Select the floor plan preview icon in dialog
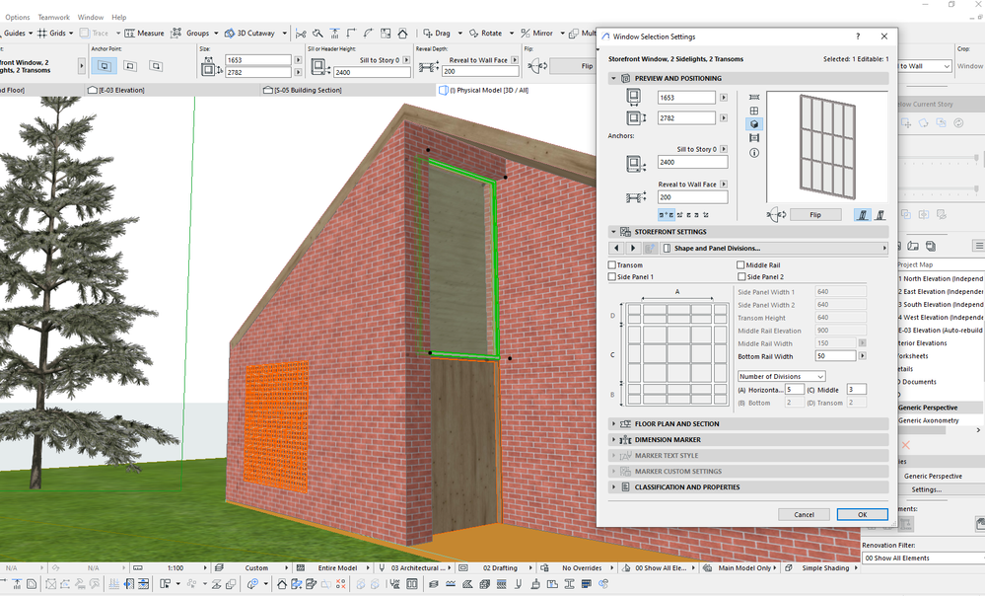The width and height of the screenshot is (985, 596). (754, 97)
